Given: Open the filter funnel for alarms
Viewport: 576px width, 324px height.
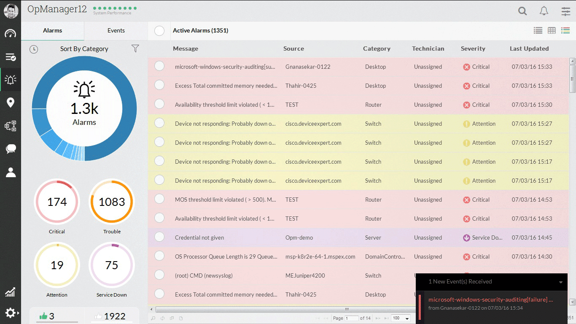Looking at the screenshot, I should click(x=135, y=49).
